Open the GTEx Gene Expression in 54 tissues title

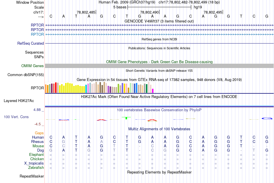(159, 80)
